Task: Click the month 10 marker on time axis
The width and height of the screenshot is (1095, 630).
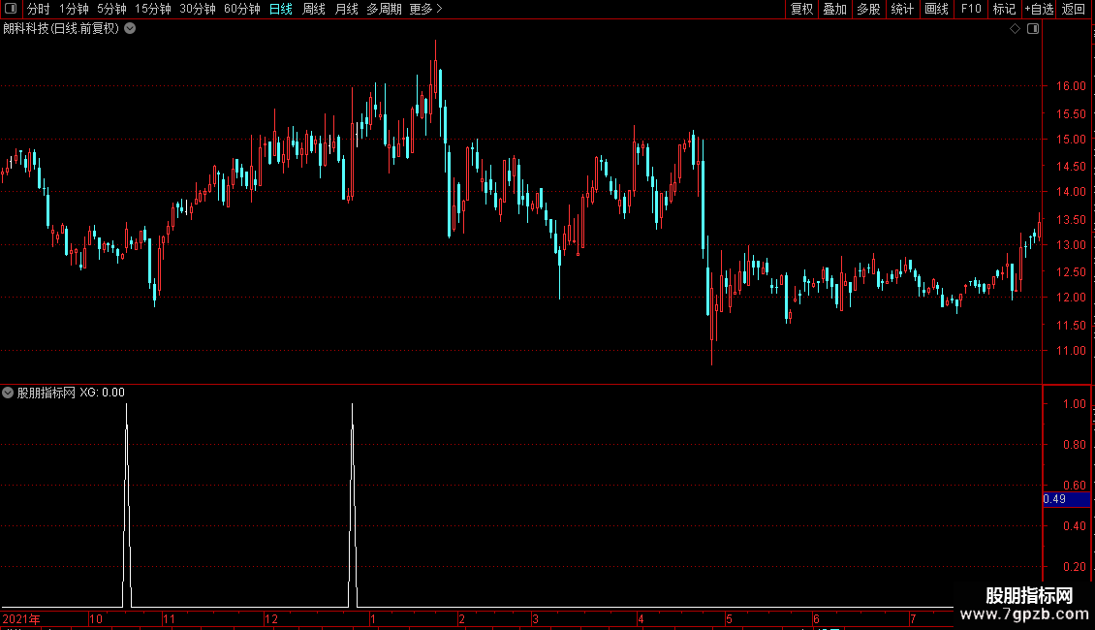Action: point(96,618)
